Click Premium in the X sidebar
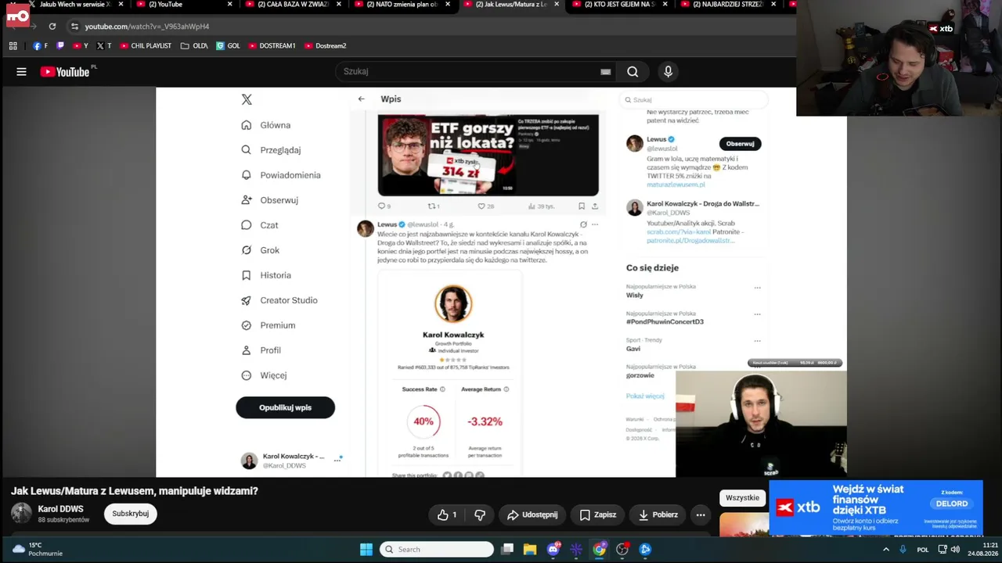This screenshot has height=563, width=1002. (x=268, y=325)
